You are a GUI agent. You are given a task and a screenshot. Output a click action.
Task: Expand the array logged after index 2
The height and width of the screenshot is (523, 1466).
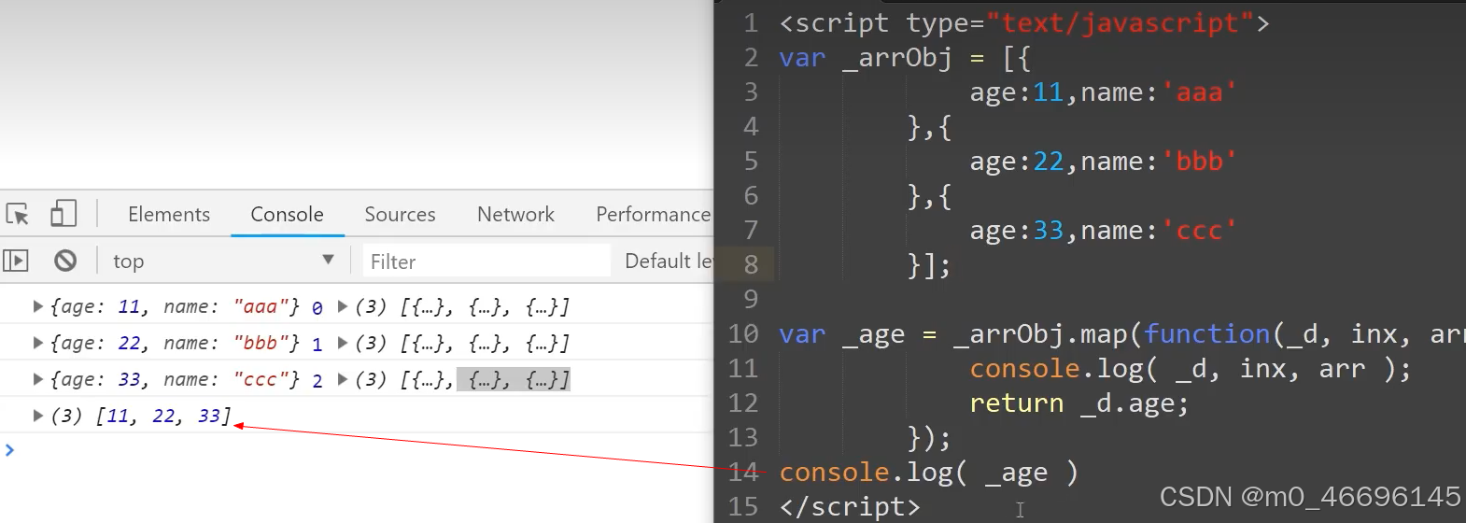pyautogui.click(x=343, y=379)
